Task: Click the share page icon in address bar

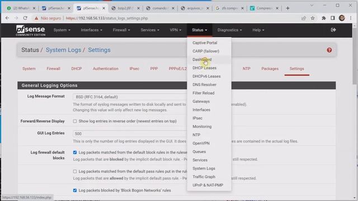Action: coord(303,18)
